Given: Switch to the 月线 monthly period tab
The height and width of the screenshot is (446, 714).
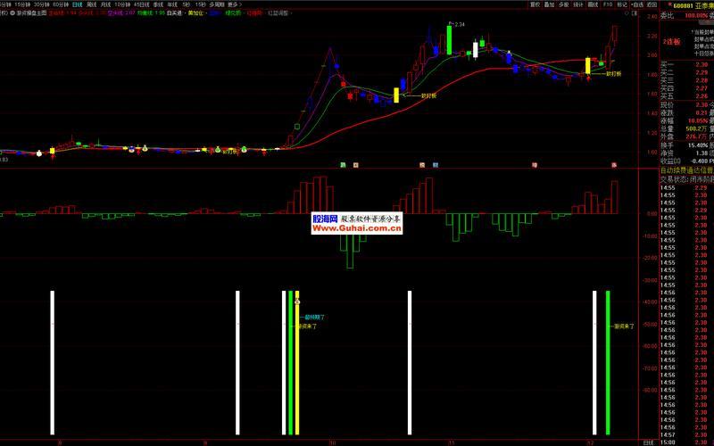Looking at the screenshot, I should tap(107, 4).
